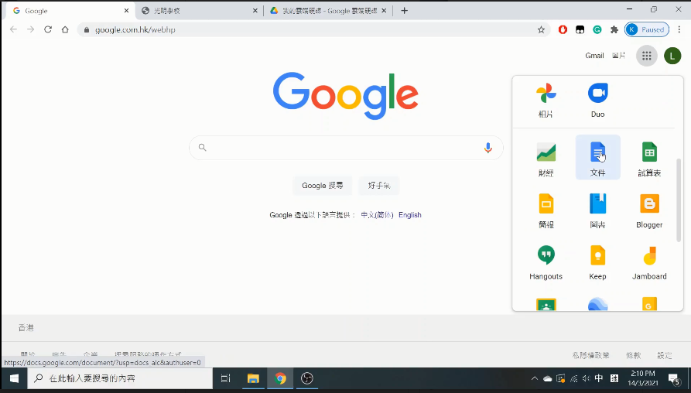Image resolution: width=691 pixels, height=393 pixels.
Task: Open Chrome three-dot menu
Action: [x=679, y=29]
